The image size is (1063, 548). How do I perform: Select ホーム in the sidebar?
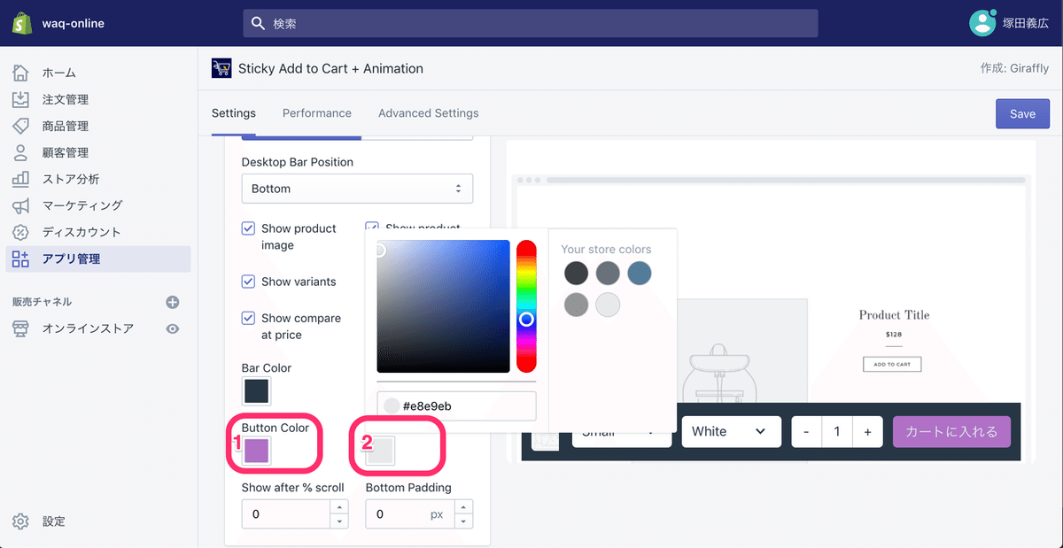59,73
